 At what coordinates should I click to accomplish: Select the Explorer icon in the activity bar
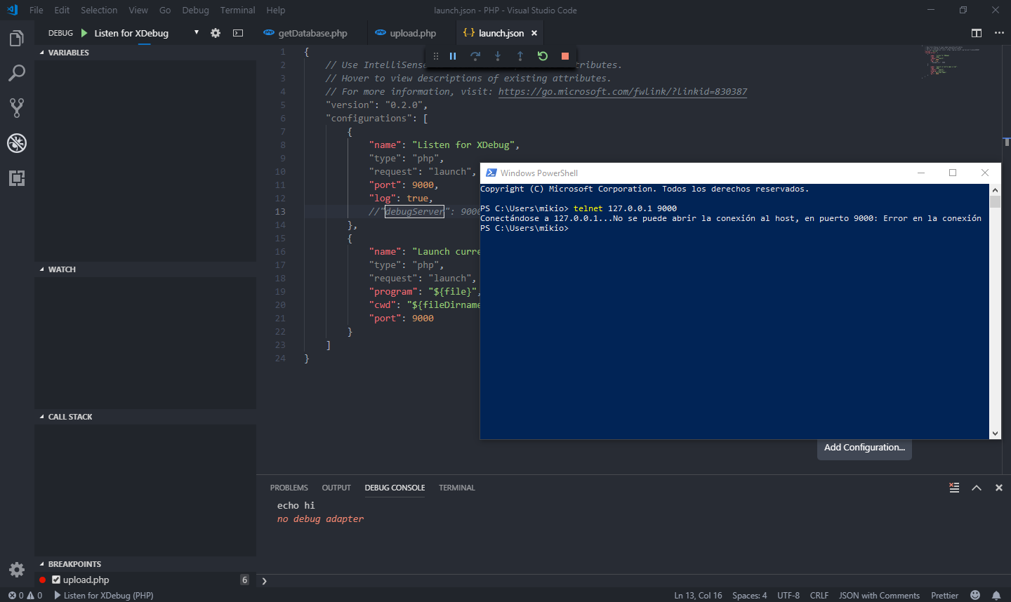coord(17,39)
